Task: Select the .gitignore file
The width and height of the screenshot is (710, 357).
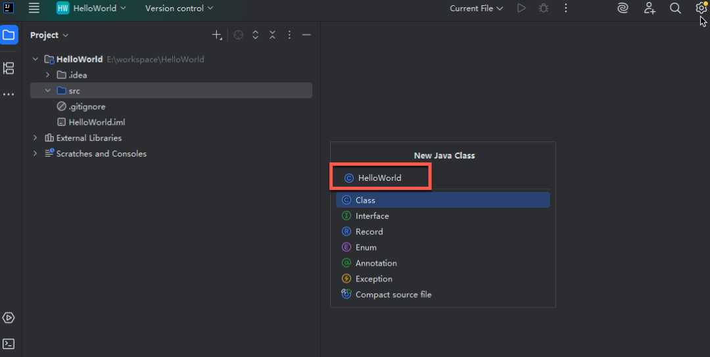Action: pos(171,107)
